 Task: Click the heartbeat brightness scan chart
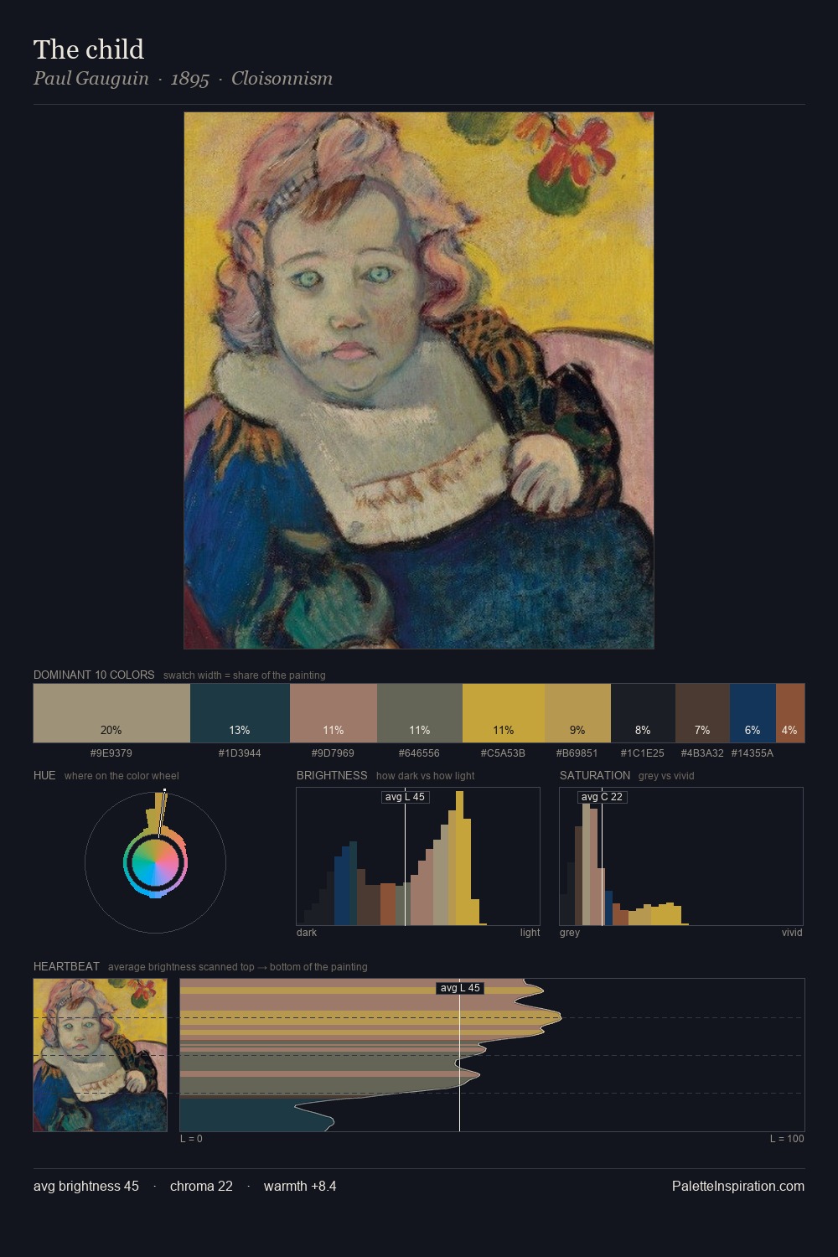(x=493, y=1055)
